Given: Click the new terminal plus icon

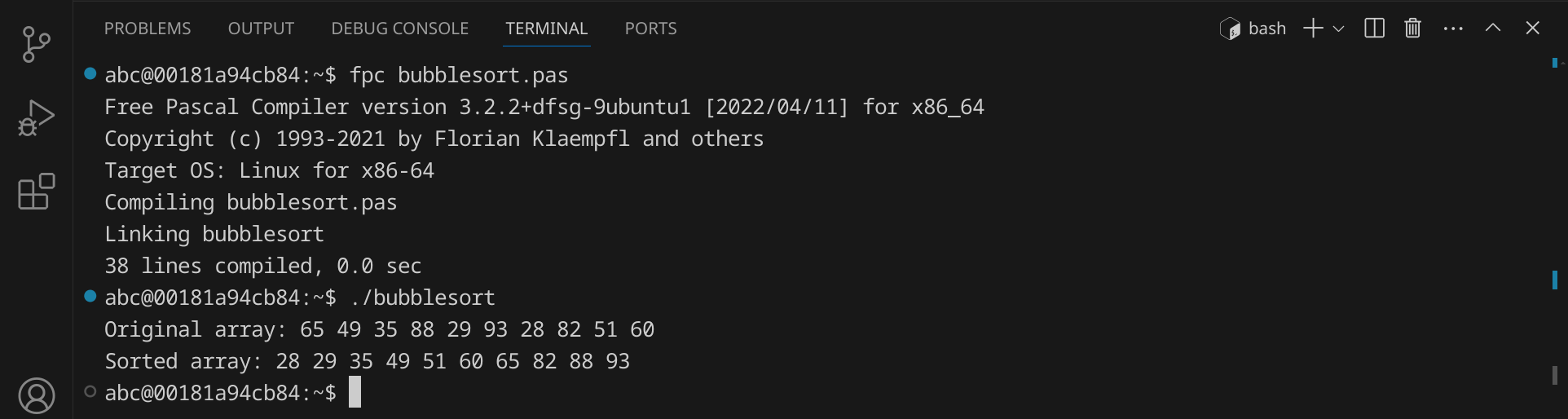Looking at the screenshot, I should tap(1312, 29).
